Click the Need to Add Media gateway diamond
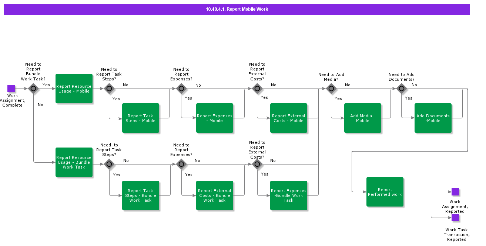 click(x=331, y=89)
